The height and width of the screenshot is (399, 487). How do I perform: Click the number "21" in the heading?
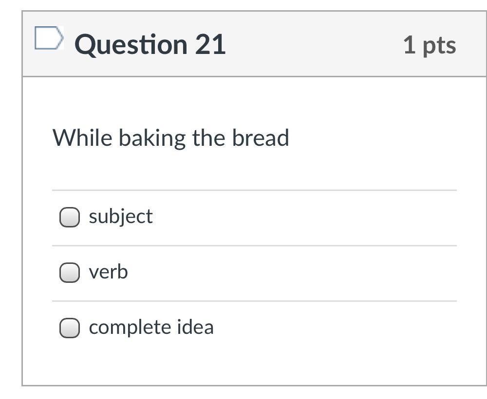210,45
